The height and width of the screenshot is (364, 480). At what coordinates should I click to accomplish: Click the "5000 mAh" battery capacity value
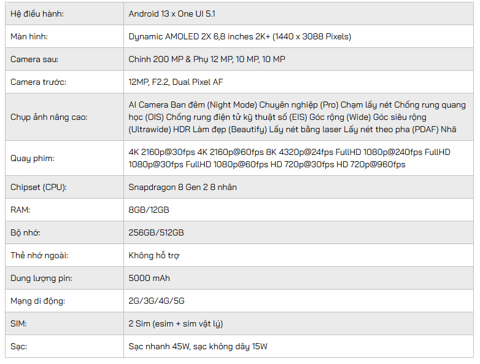149,278
